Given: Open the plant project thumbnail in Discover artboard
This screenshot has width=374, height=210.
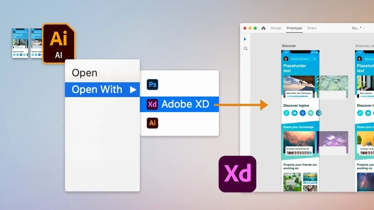Looking at the screenshot, I should (292, 182).
